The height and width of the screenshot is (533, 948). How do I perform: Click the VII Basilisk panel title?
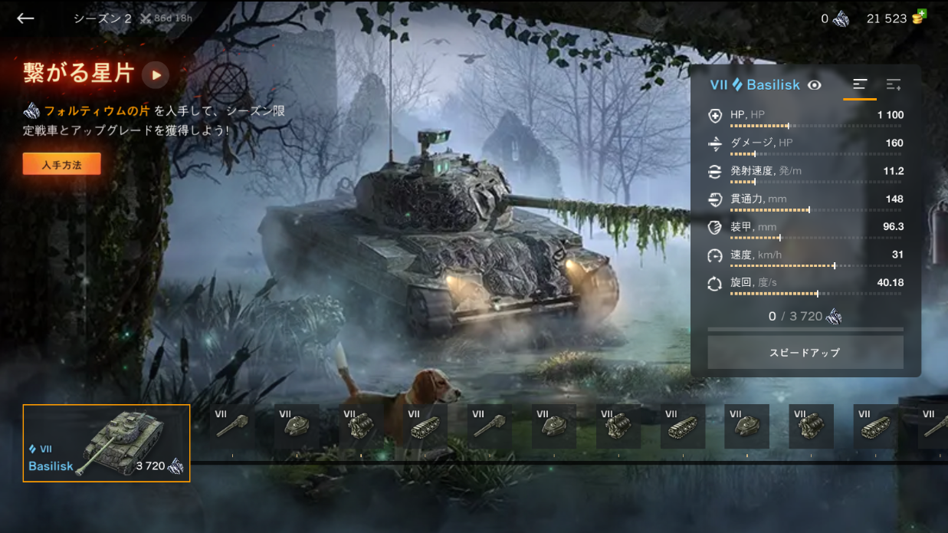(756, 84)
